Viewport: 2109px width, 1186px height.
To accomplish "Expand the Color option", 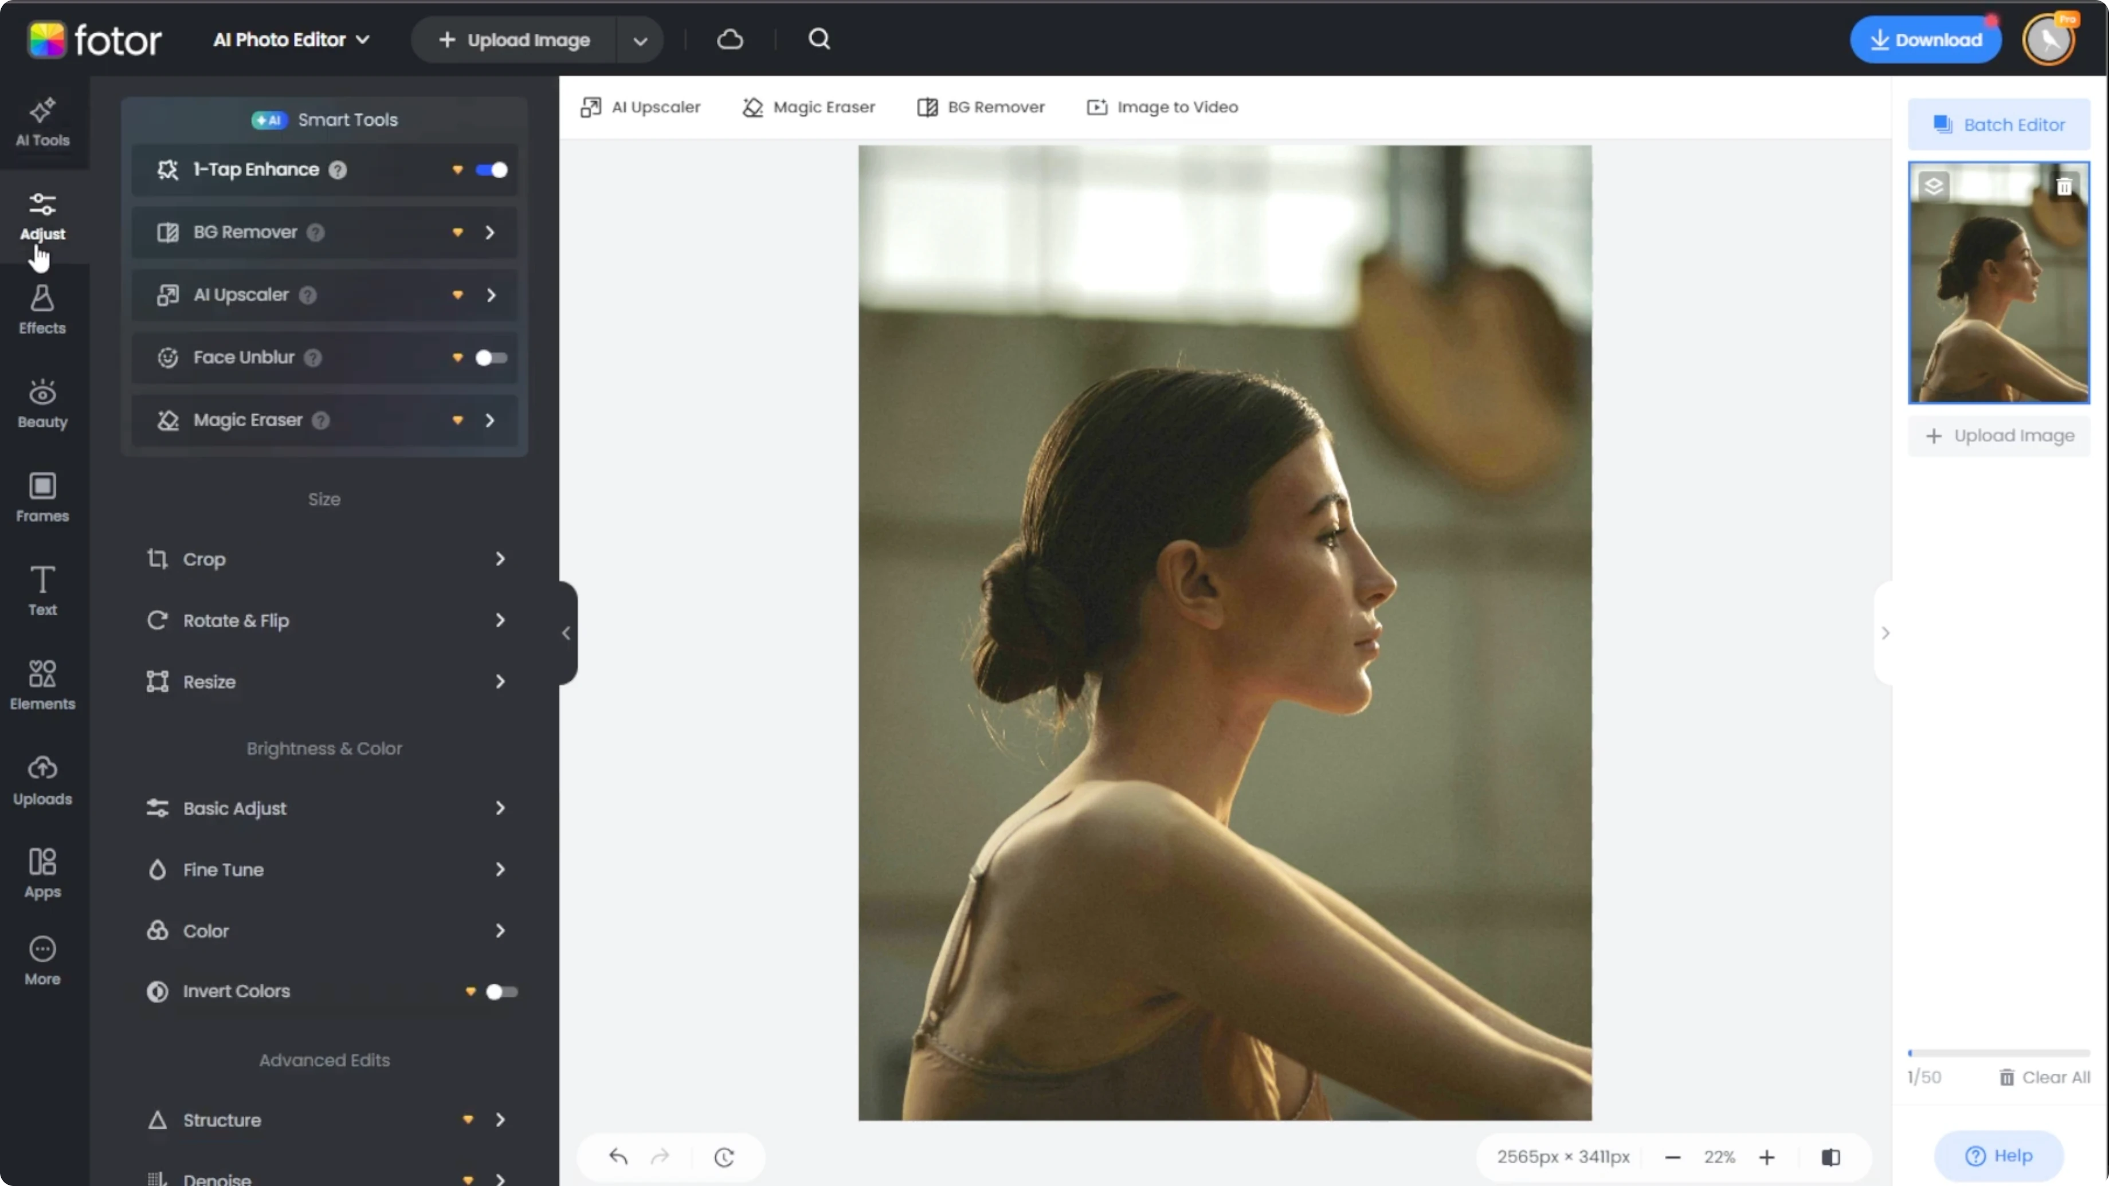I will click(x=325, y=930).
